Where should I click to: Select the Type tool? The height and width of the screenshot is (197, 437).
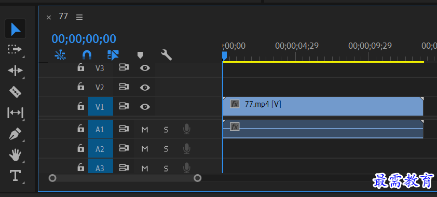(15, 176)
